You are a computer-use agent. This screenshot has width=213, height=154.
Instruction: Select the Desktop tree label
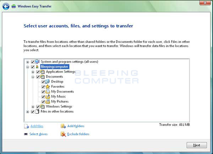pos(57,81)
